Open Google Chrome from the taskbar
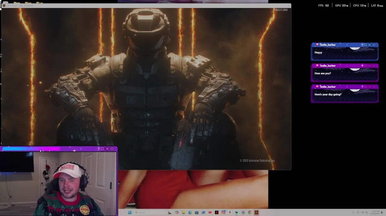The width and height of the screenshot is (386, 216). coord(250,212)
